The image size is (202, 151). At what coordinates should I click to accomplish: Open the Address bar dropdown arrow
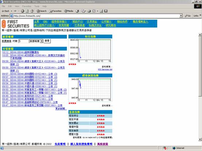[x=181, y=16]
